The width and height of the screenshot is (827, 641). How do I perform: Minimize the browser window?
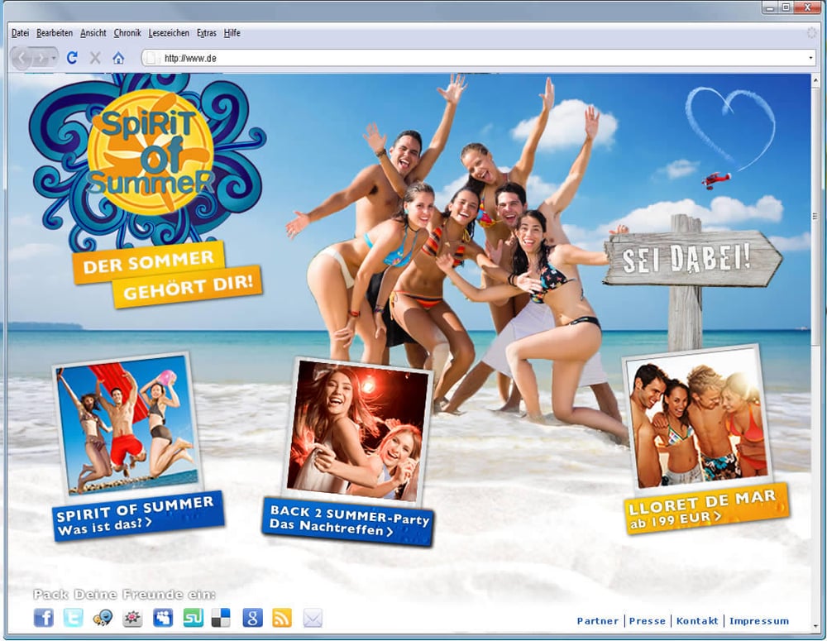[x=771, y=7]
